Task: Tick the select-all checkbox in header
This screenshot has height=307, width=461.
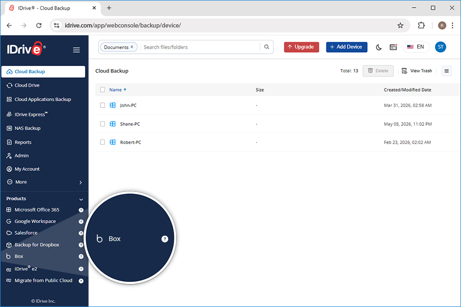Action: 102,90
